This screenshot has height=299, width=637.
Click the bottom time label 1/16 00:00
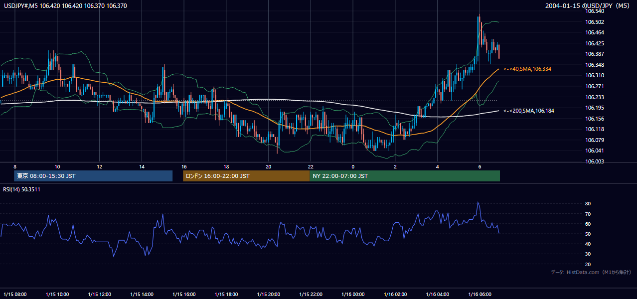(x=353, y=294)
